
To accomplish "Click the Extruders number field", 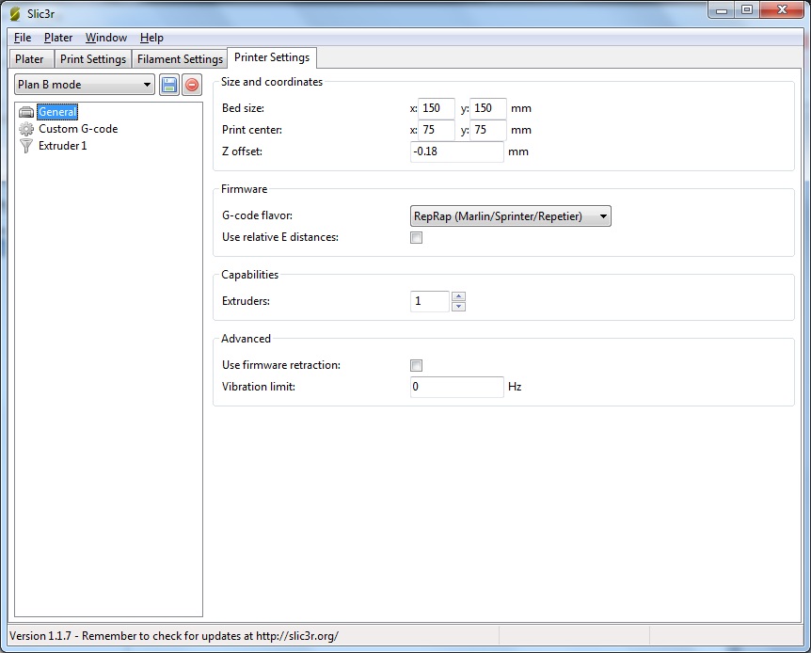I will (430, 301).
